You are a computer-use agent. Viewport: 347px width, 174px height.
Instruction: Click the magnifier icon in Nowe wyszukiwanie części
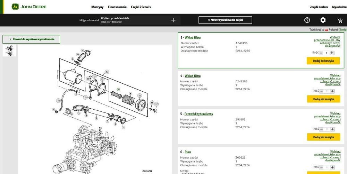click(209, 20)
